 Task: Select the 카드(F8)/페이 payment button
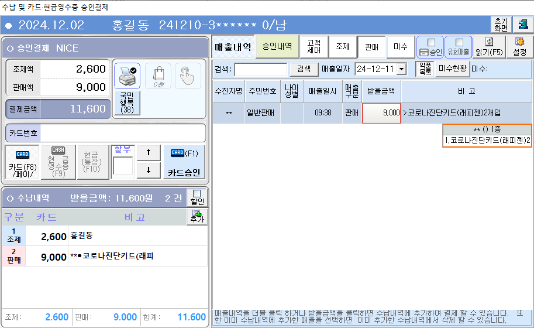click(x=22, y=162)
